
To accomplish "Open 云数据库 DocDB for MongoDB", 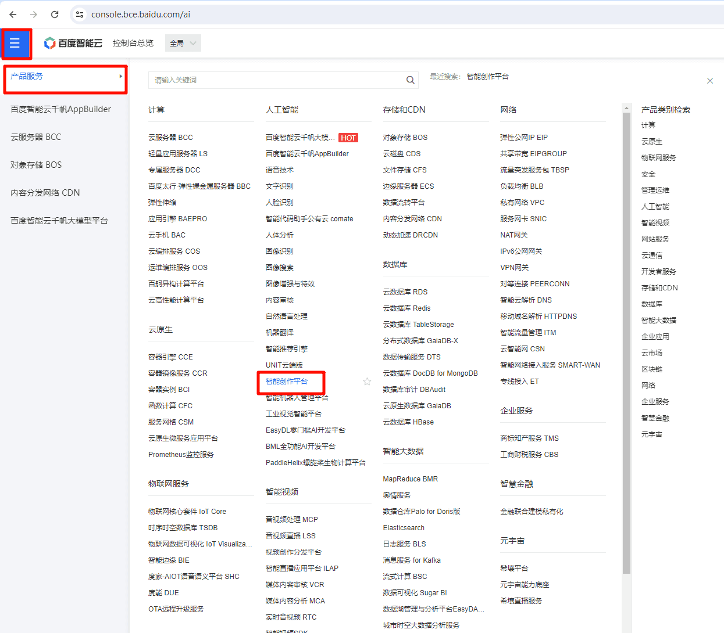I will tap(430, 373).
